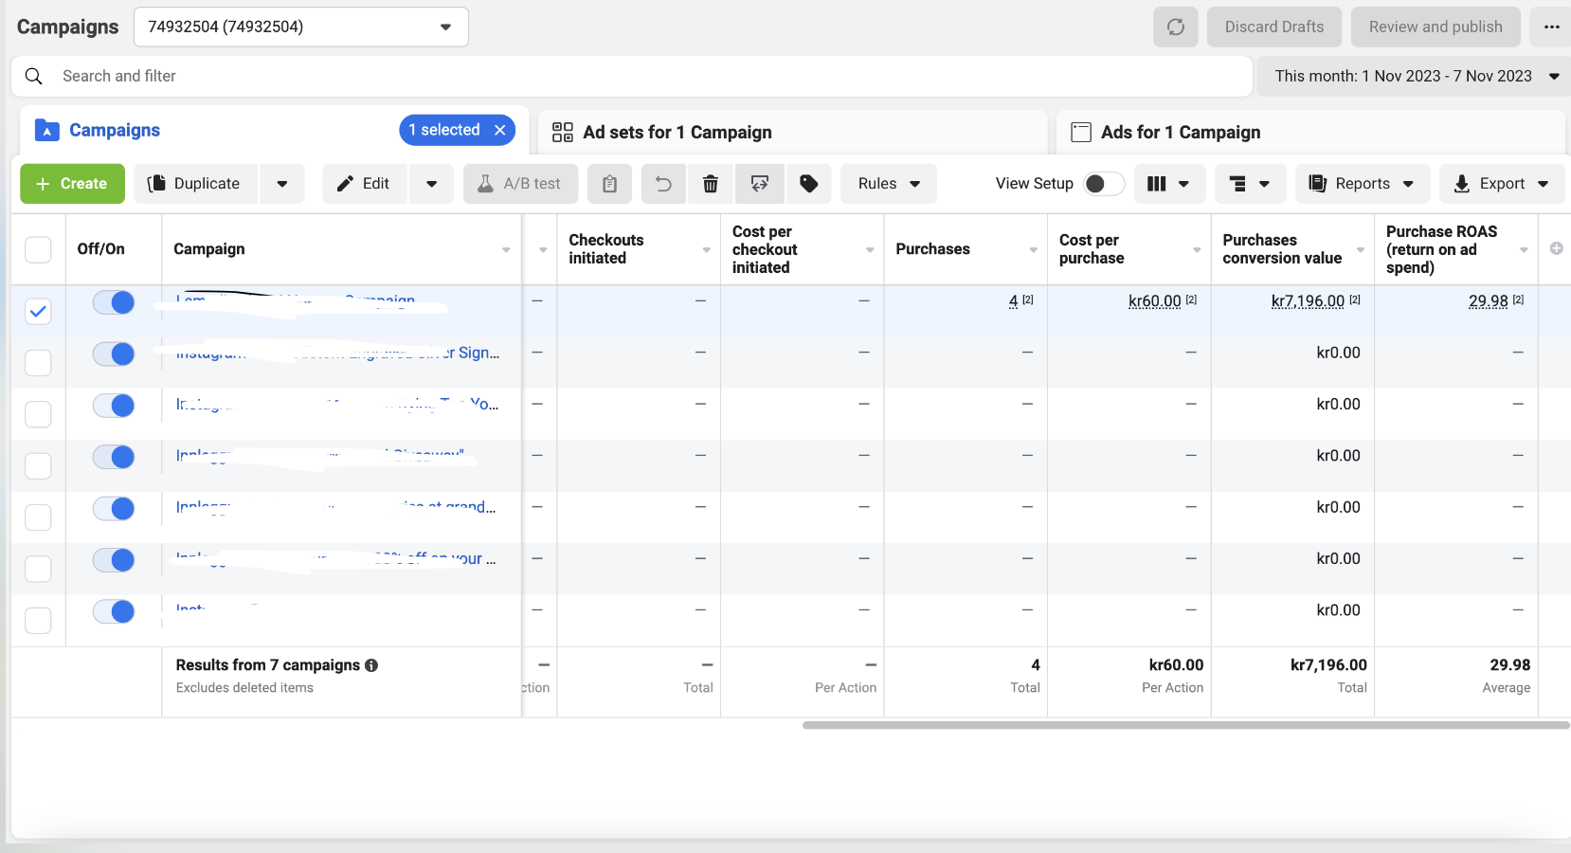Open the three-dots more options menu
This screenshot has width=1571, height=853.
[1551, 27]
